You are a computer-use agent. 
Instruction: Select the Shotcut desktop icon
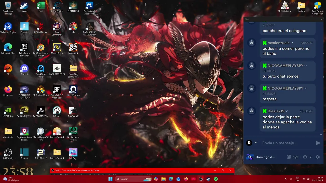coord(24,154)
